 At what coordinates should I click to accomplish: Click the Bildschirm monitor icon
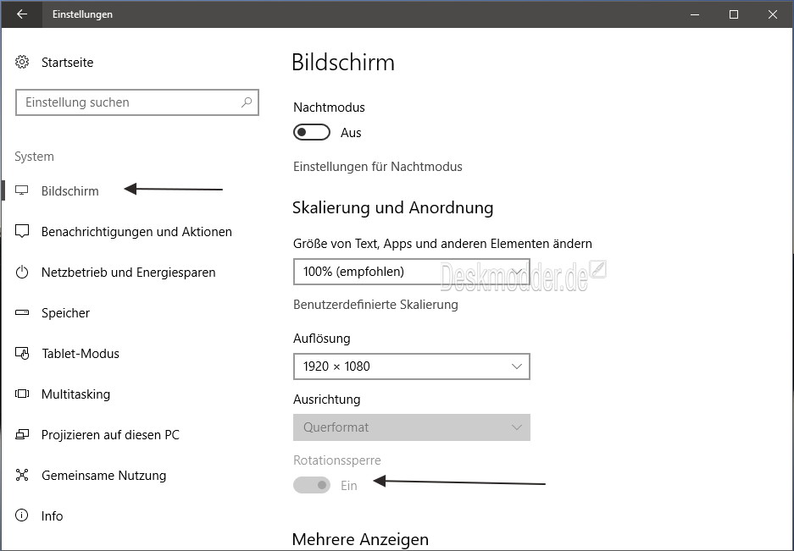pyautogui.click(x=22, y=190)
